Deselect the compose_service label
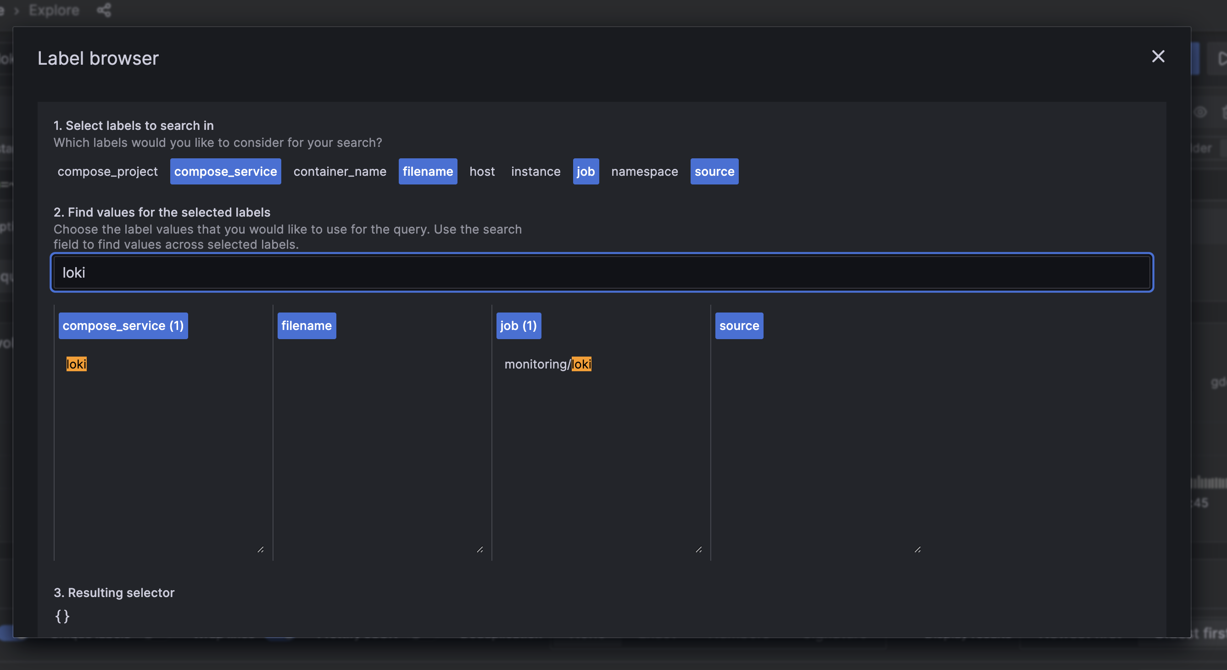Viewport: 1227px width, 670px height. [x=225, y=171]
